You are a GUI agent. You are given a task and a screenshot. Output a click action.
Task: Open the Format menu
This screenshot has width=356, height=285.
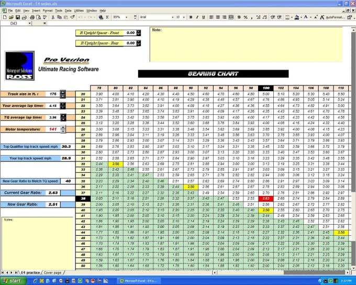coord(48,10)
